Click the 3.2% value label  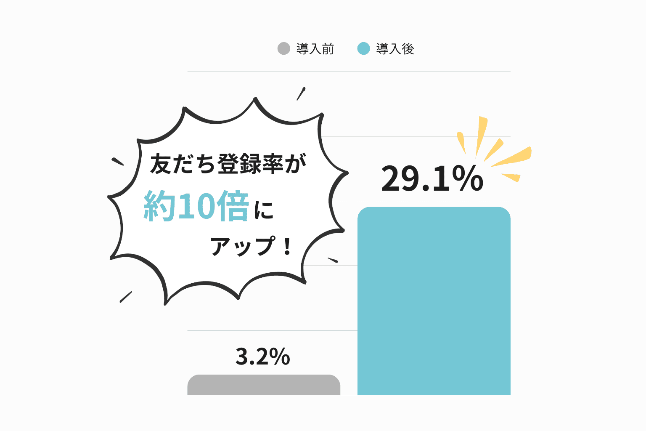click(263, 357)
